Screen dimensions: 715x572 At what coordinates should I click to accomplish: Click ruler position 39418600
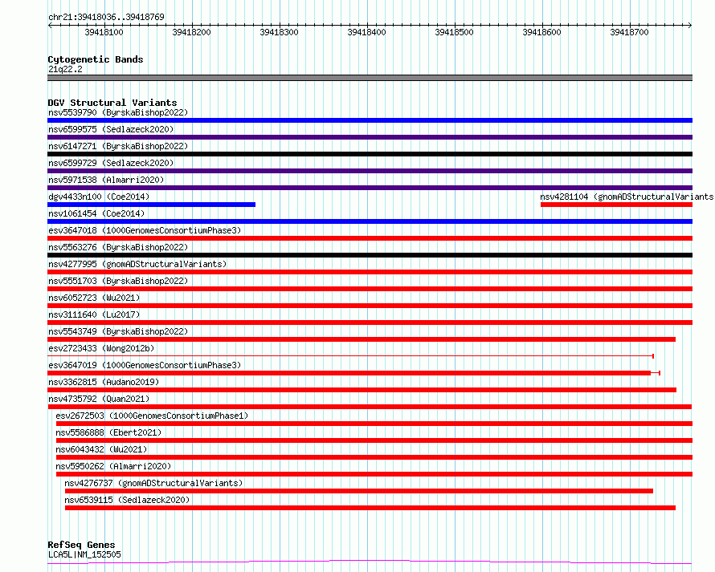tap(541, 32)
